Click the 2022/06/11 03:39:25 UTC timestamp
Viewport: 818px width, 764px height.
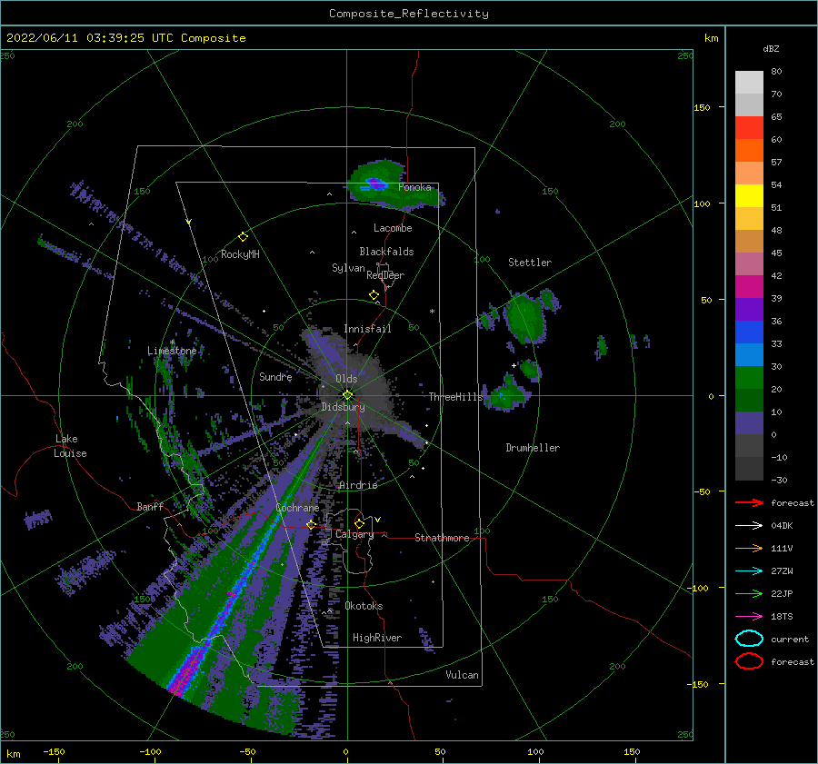pos(125,38)
